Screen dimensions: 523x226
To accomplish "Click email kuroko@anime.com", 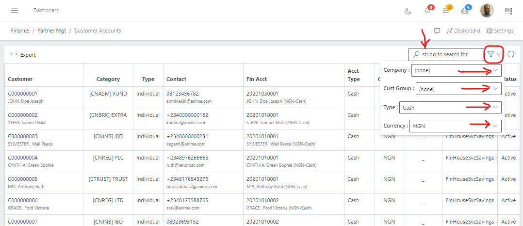I will pos(185,122).
